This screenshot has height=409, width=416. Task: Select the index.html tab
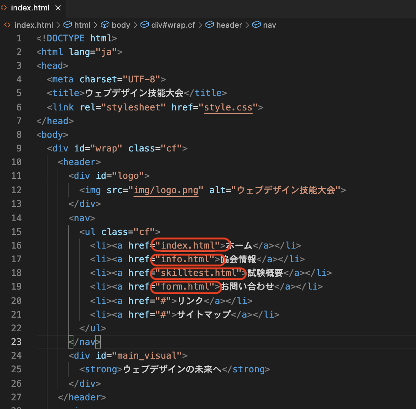pyautogui.click(x=33, y=8)
